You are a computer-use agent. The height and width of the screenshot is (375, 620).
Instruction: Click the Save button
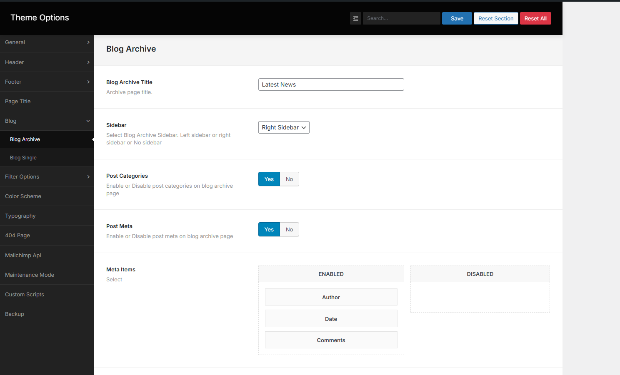click(457, 18)
